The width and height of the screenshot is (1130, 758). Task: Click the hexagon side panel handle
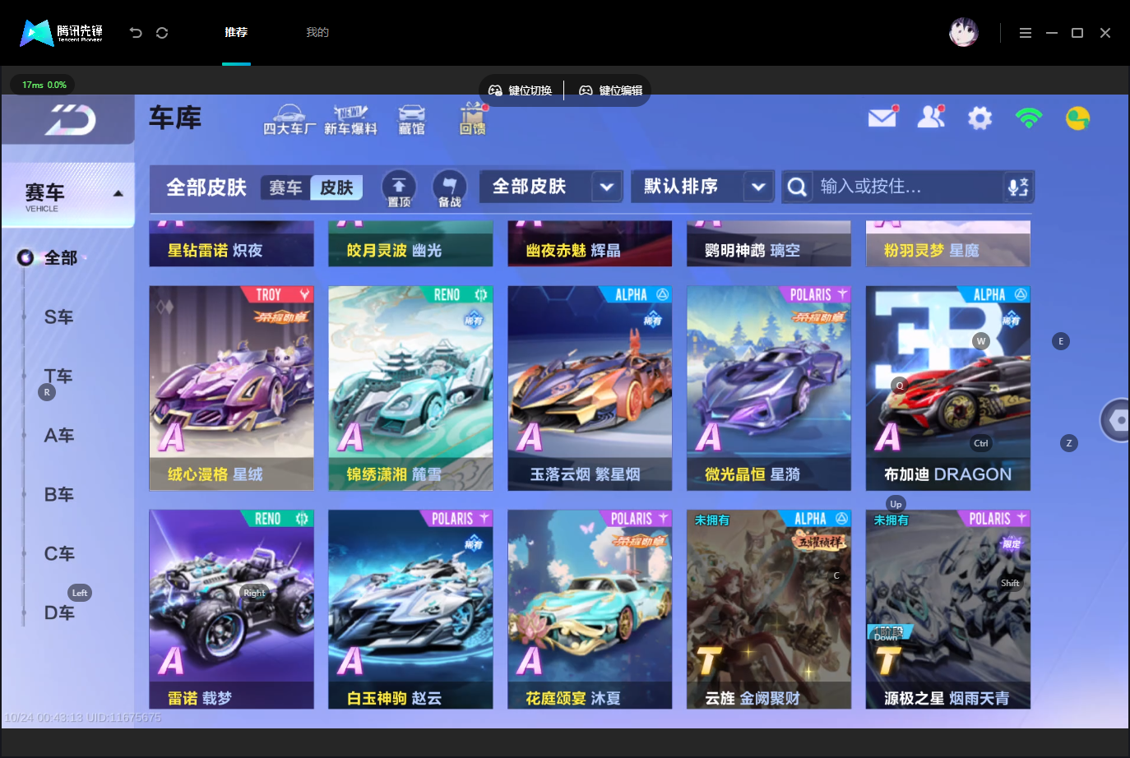pos(1116,420)
